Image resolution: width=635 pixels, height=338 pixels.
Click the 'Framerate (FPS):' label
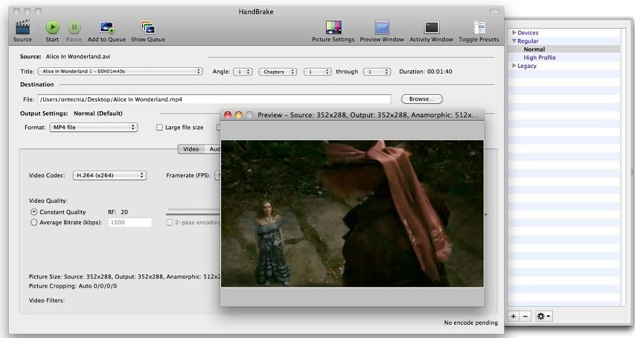tap(188, 175)
